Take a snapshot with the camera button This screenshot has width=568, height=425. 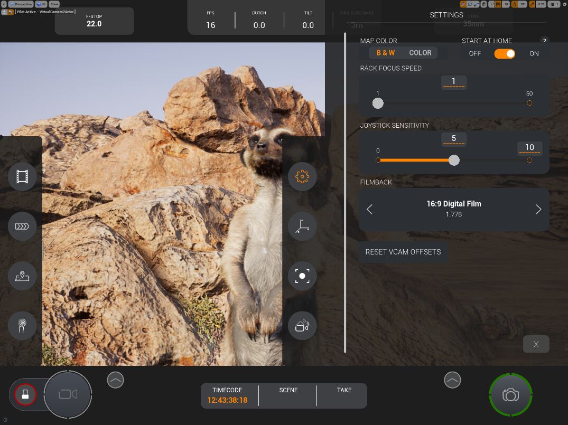[510, 395]
